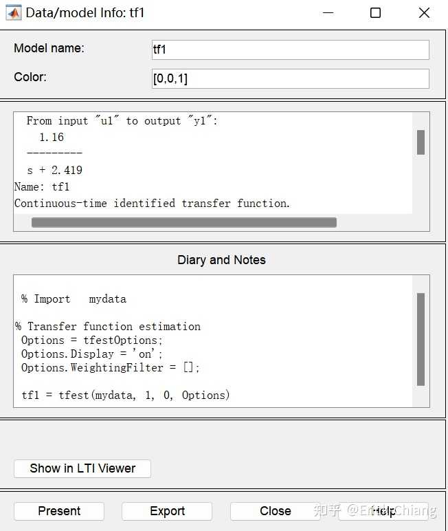Click the model info vertical scrollbar
The width and height of the screenshot is (448, 531).
421,142
